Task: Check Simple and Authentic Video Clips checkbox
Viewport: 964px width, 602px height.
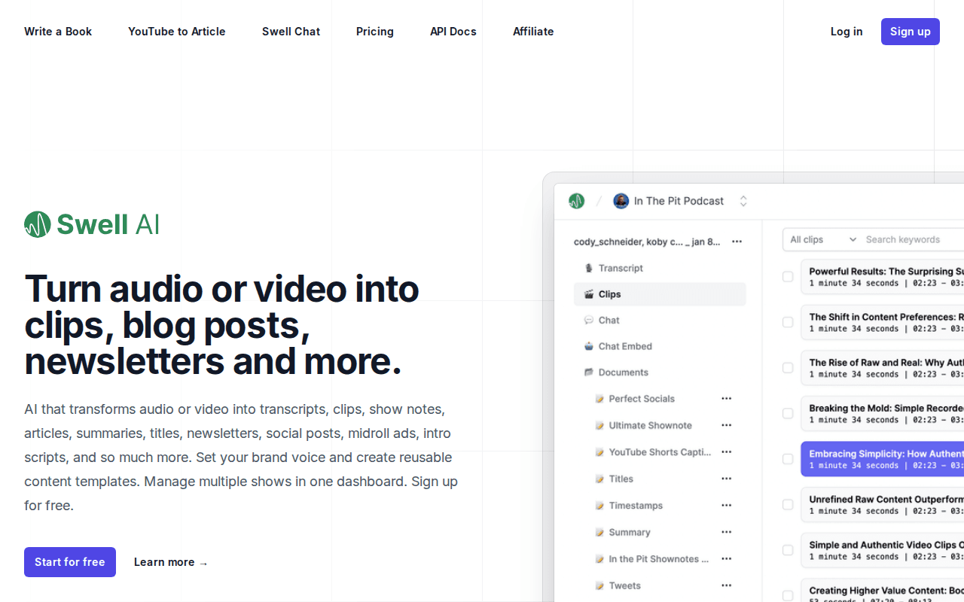Action: coord(788,550)
